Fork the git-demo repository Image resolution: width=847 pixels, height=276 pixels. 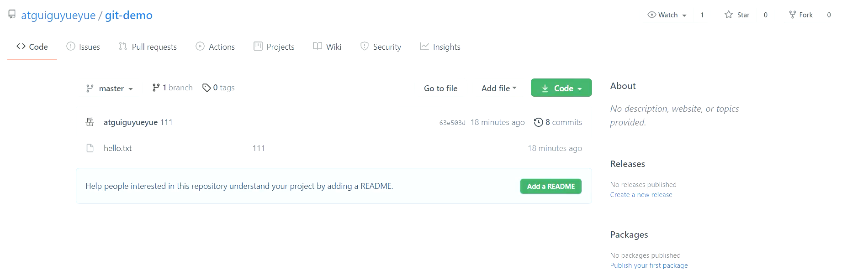pyautogui.click(x=801, y=15)
